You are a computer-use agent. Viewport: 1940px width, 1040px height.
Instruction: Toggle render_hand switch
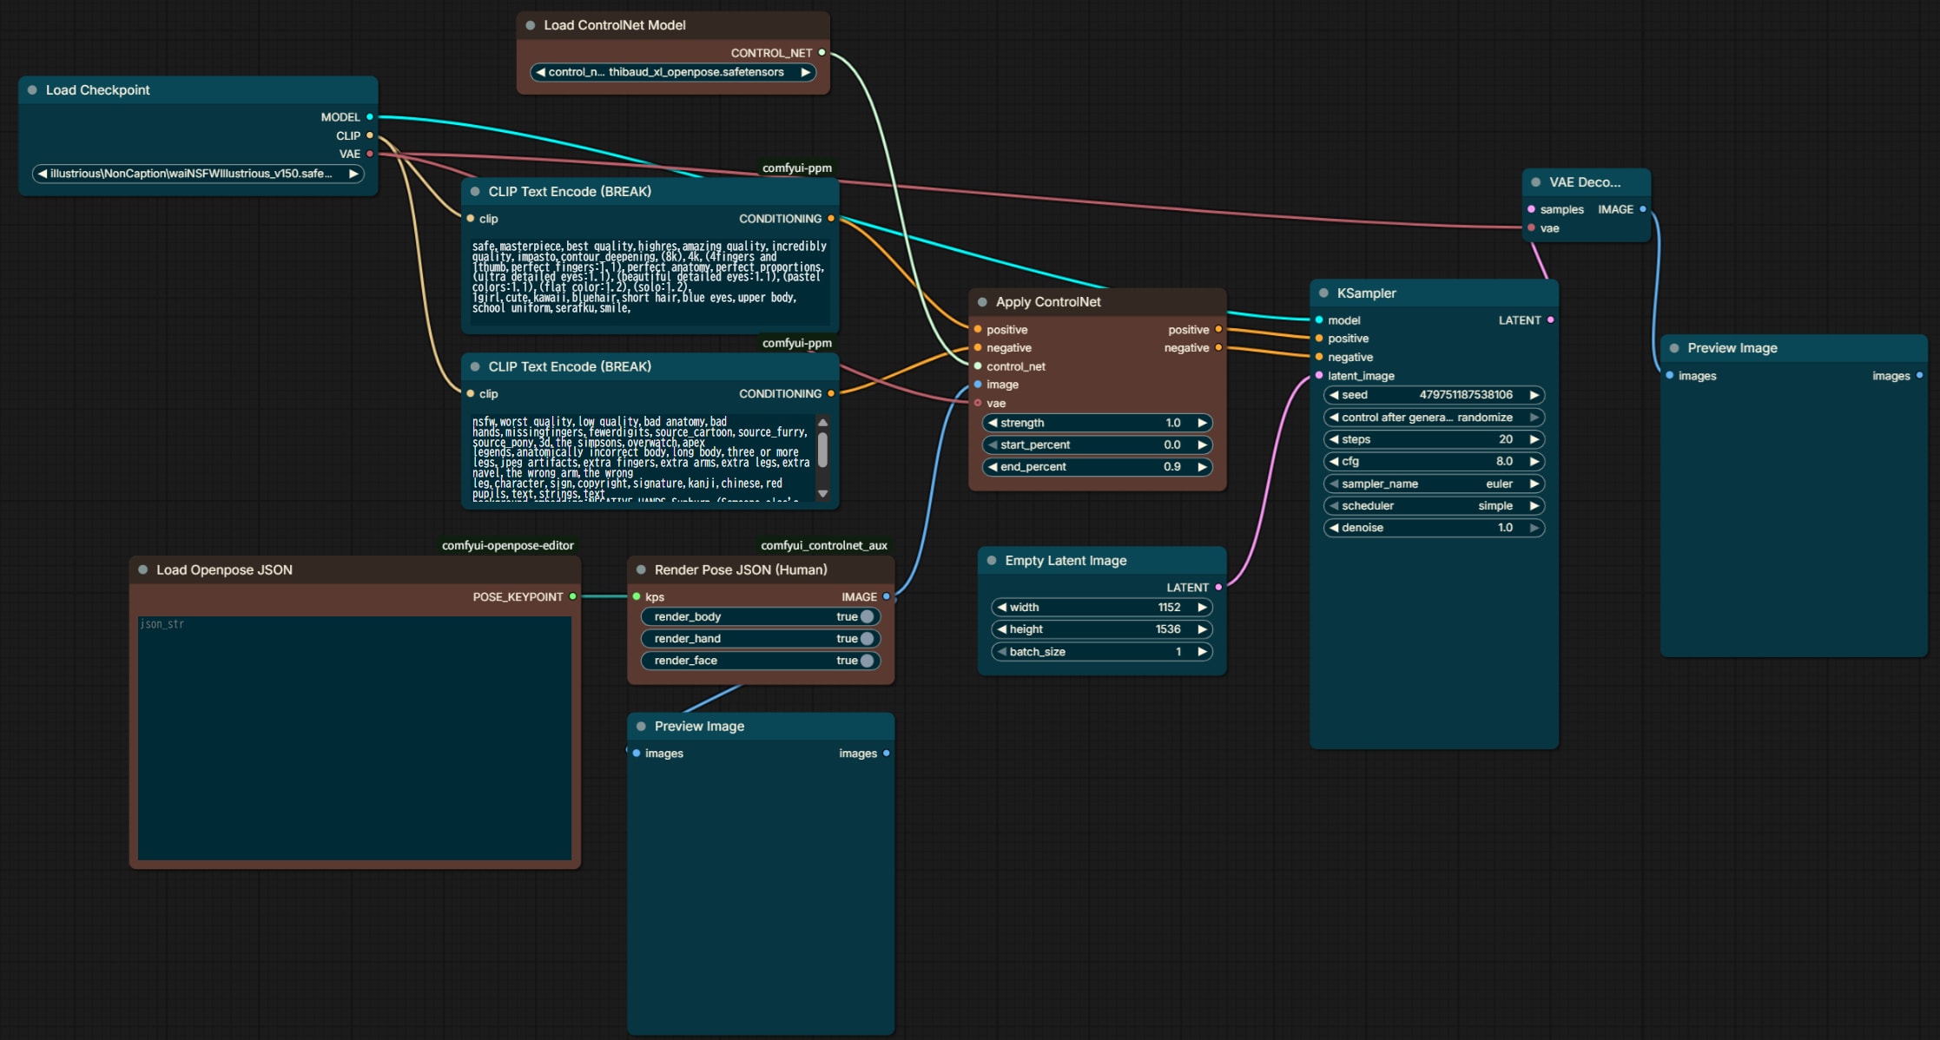tap(867, 639)
